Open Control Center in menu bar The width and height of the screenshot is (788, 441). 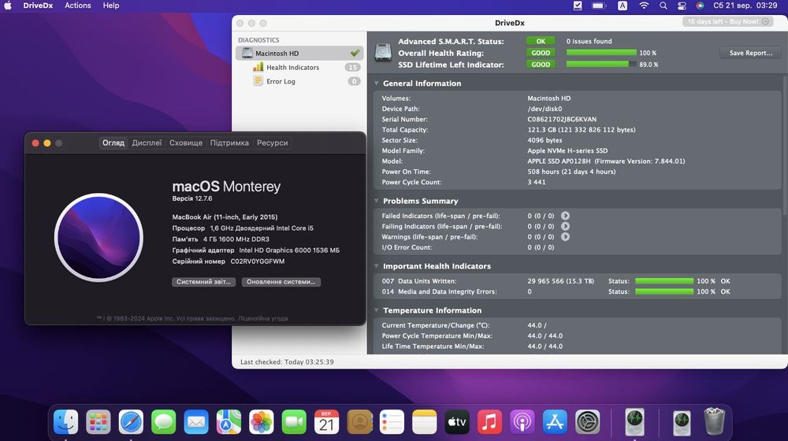click(x=682, y=6)
